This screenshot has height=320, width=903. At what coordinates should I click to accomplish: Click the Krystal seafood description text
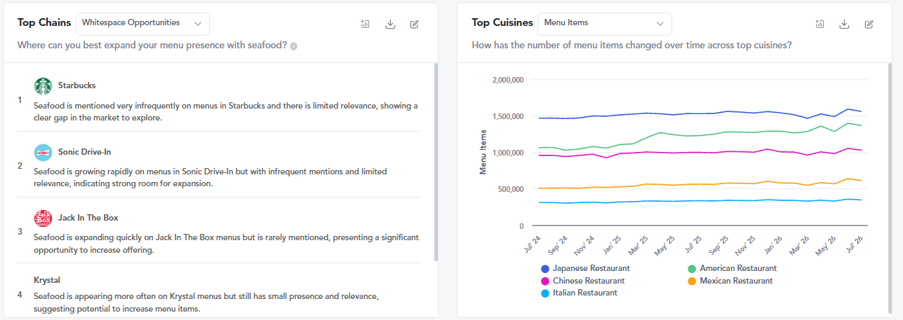pos(206,302)
